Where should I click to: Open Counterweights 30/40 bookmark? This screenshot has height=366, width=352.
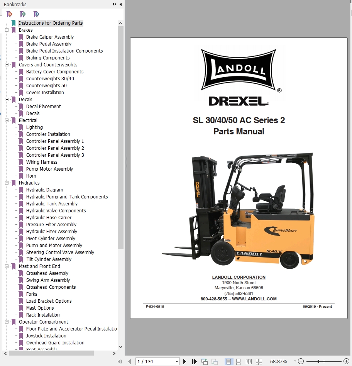(x=50, y=79)
